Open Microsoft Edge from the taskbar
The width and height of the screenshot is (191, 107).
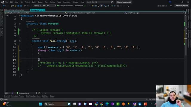[x=107, y=104]
